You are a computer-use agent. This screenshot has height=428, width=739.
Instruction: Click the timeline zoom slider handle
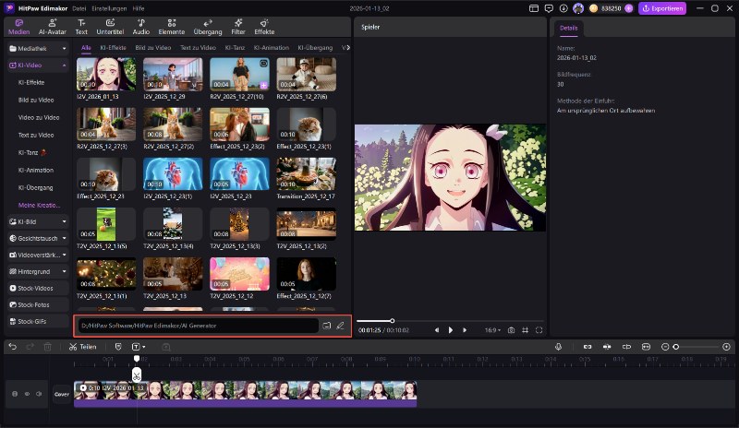tap(676, 347)
